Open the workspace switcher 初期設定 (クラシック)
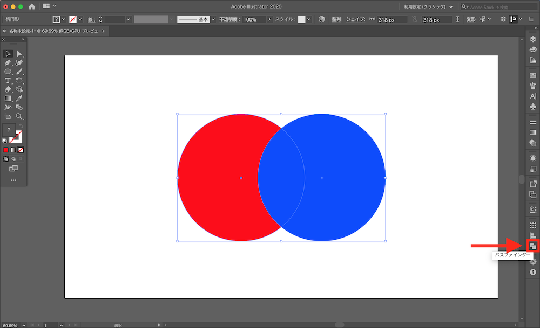 click(428, 6)
